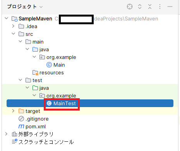This screenshot has width=180, height=151.
Task: Collapse org.example package chevron under test
Action: (x=34, y=95)
